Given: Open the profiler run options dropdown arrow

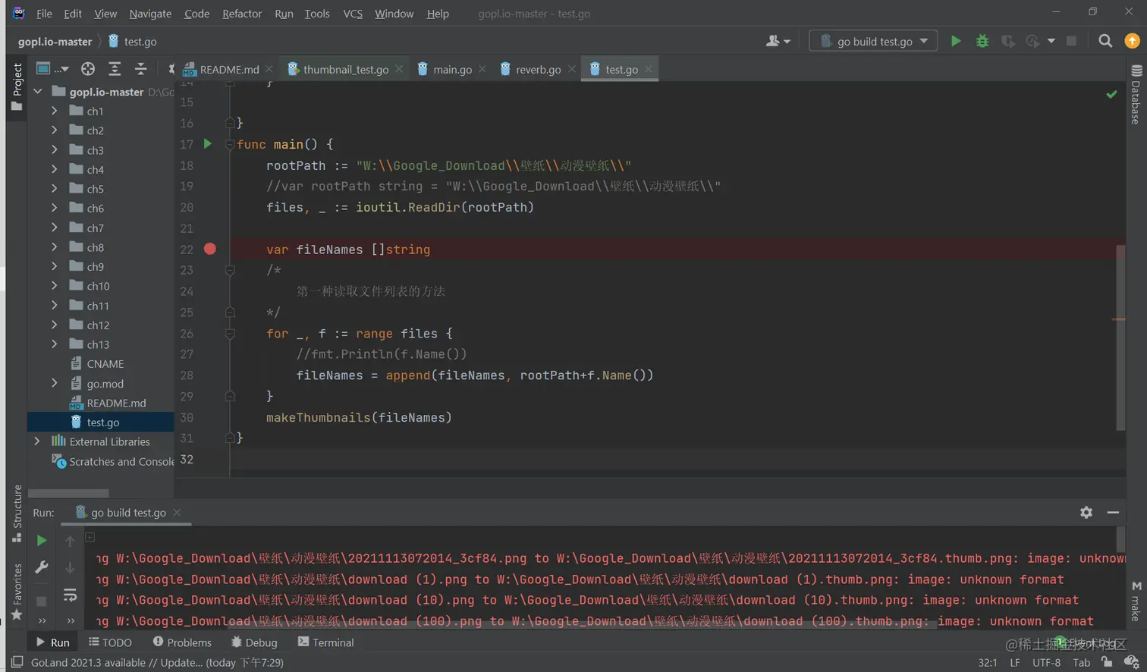Looking at the screenshot, I should pos(1051,41).
